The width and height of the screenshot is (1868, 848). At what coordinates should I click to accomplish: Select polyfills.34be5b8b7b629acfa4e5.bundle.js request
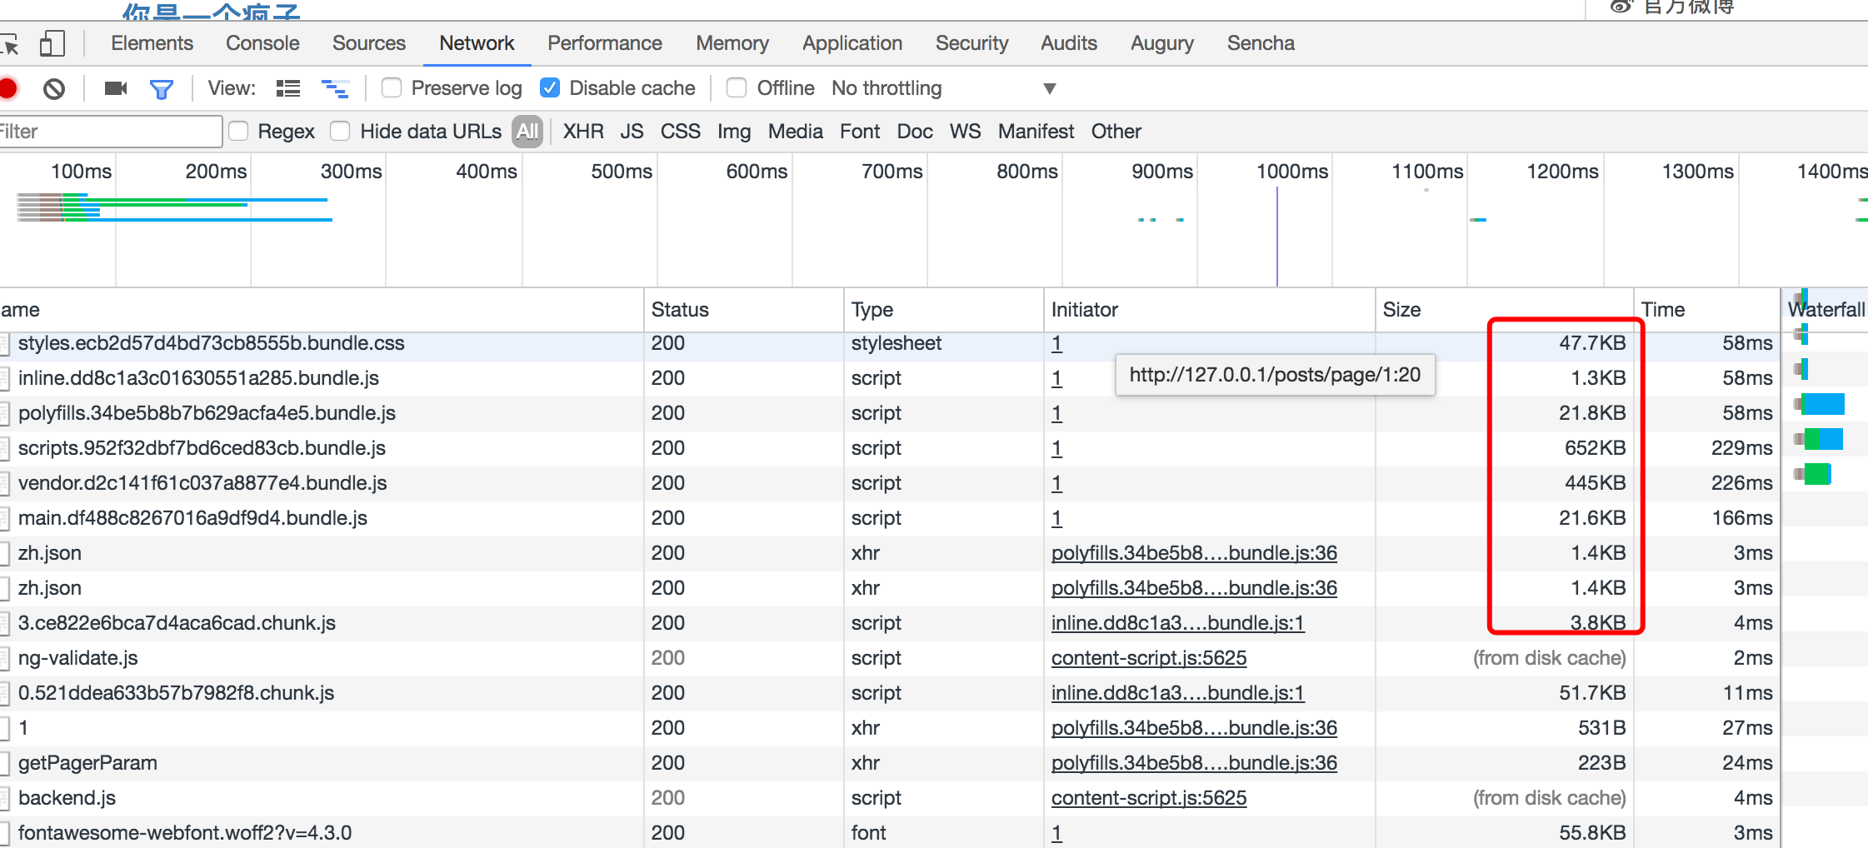[207, 413]
